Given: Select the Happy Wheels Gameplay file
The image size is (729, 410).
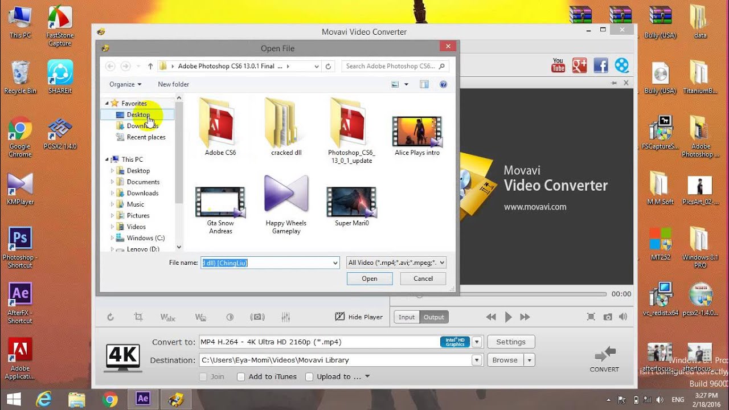Looking at the screenshot, I should (286, 204).
